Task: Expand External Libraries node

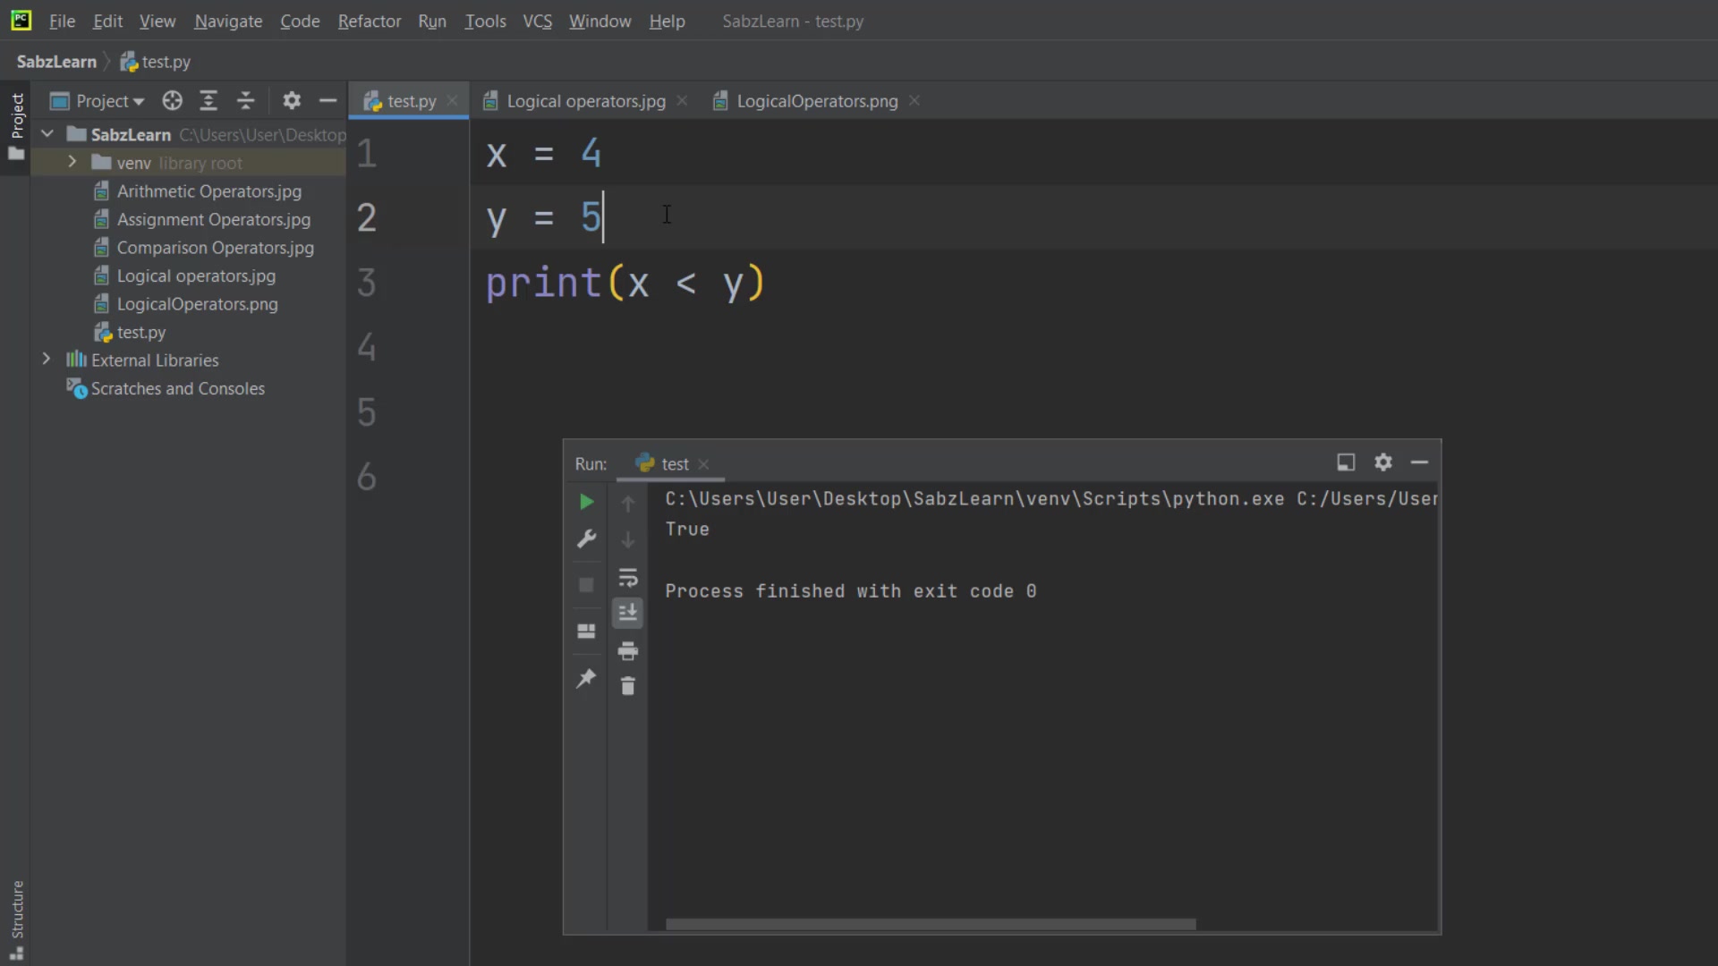Action: pyautogui.click(x=47, y=360)
